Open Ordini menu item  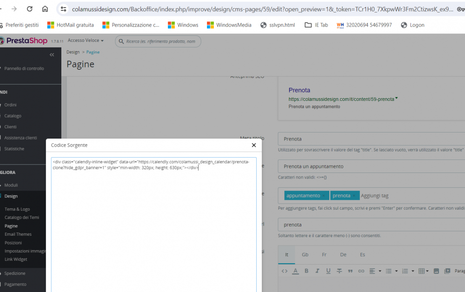[x=10, y=105]
